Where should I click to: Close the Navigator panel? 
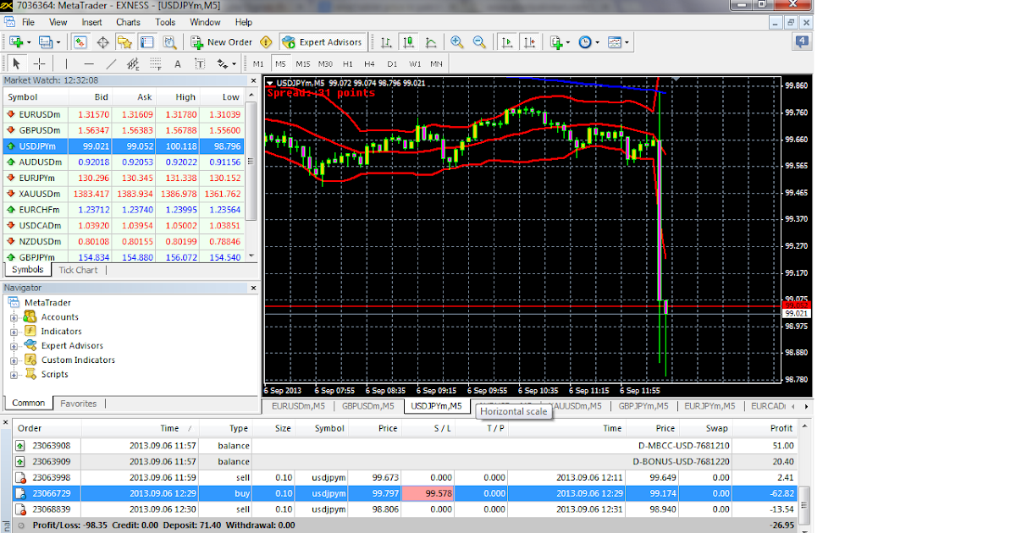coord(251,288)
